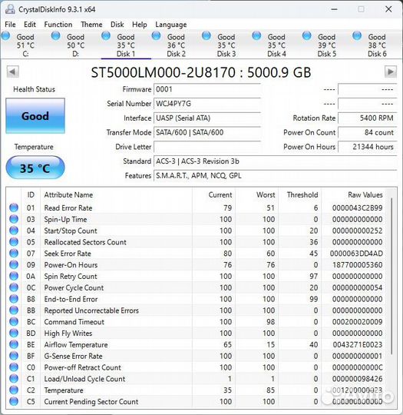
Task: Click the Standard field ACS-3
Action: 276,161
